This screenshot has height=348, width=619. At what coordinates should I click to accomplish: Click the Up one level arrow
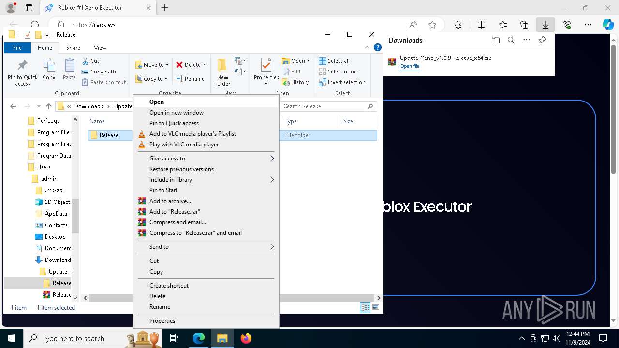click(x=49, y=106)
